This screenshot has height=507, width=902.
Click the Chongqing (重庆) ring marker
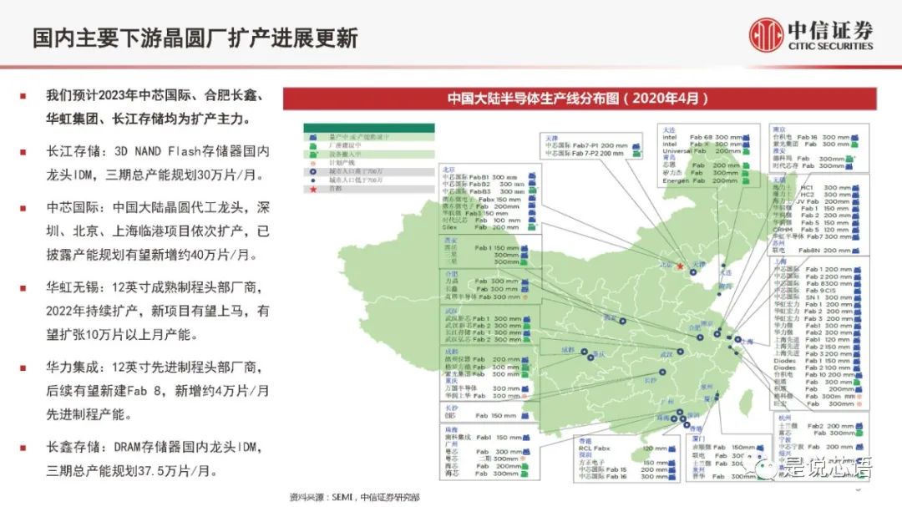tap(590, 358)
